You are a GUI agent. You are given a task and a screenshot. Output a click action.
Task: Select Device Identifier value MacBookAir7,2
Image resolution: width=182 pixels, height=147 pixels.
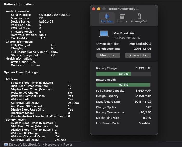[x=140, y=44]
